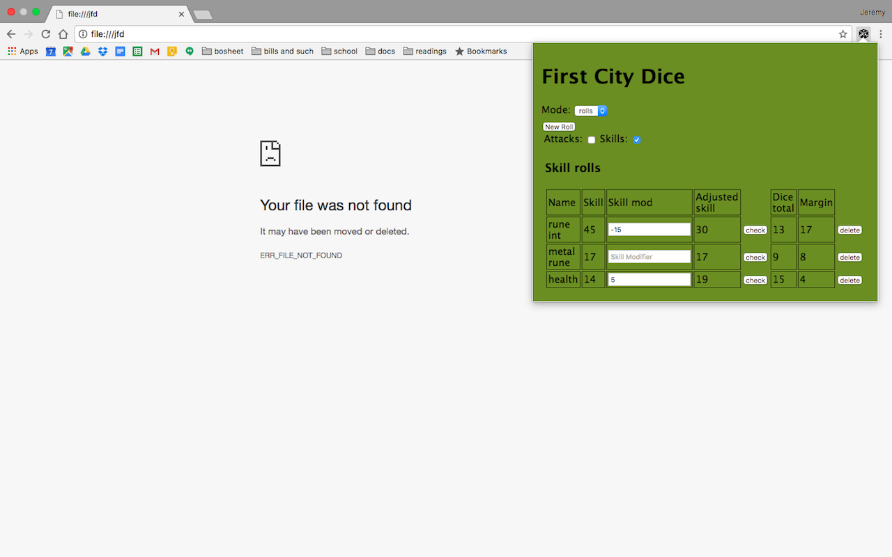Image resolution: width=892 pixels, height=557 pixels.
Task: Delete the metal rune skill roll
Action: tap(849, 258)
